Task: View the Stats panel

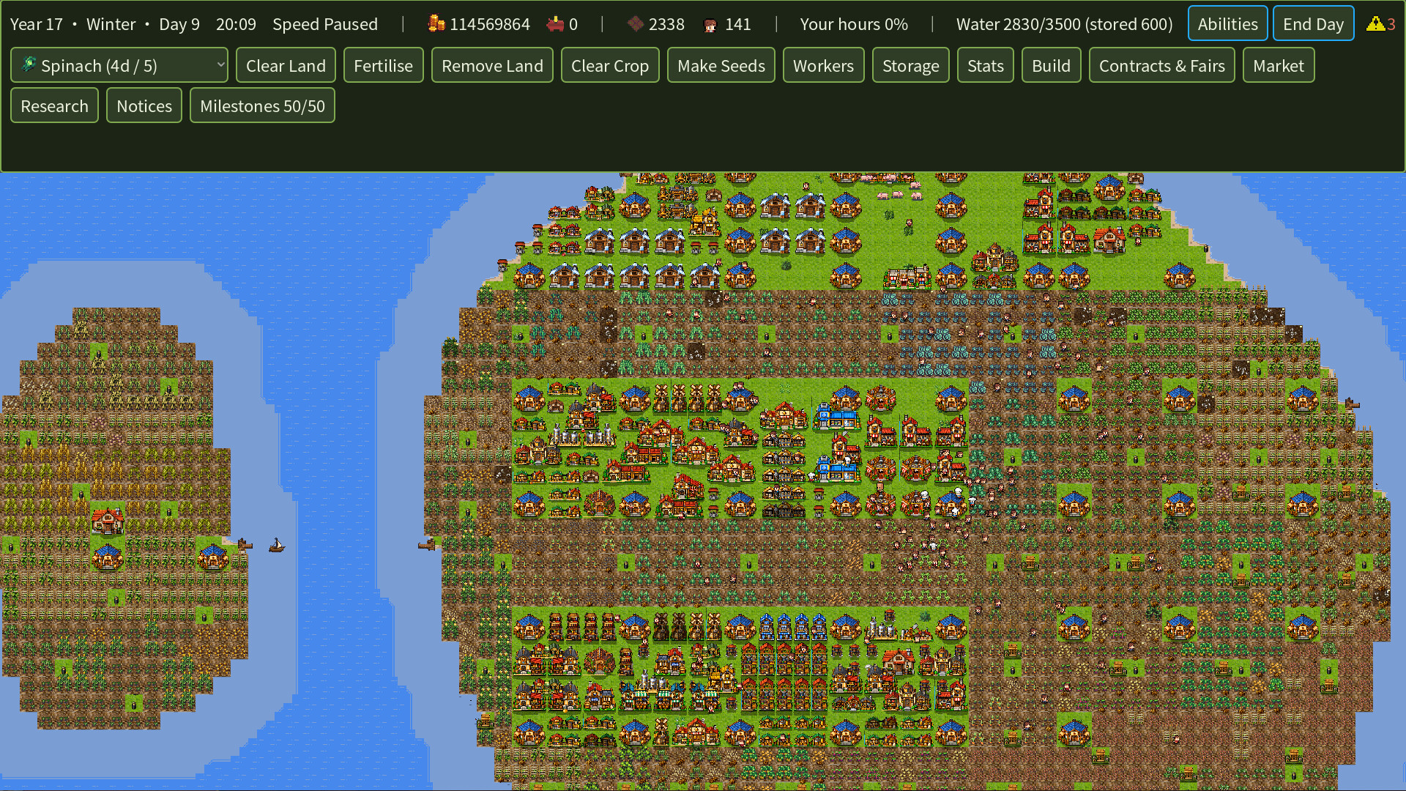Action: point(985,66)
